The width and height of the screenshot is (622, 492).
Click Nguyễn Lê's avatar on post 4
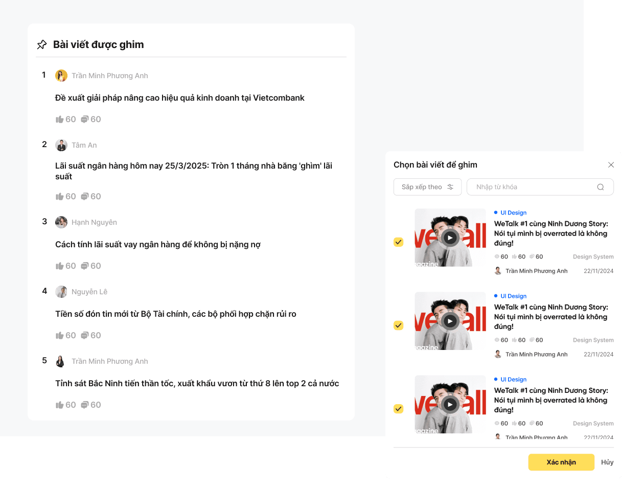61,292
